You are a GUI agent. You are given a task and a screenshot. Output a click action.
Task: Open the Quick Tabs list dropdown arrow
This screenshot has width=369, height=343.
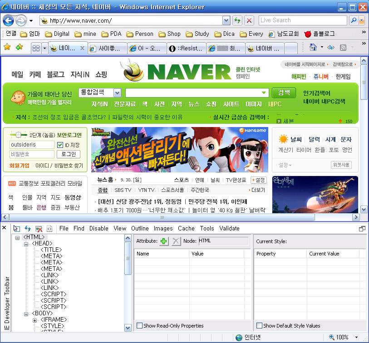[45, 49]
